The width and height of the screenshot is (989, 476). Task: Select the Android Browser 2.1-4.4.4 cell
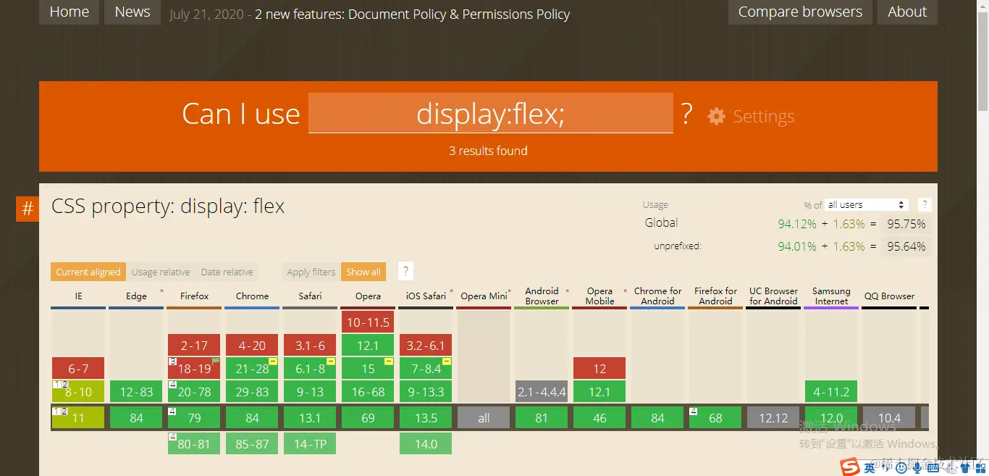click(542, 391)
